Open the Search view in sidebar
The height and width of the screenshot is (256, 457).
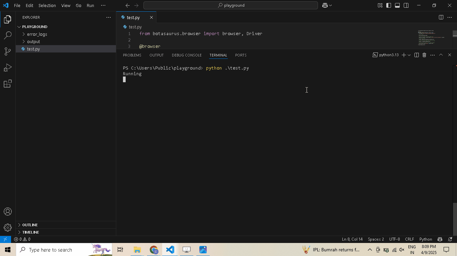8,35
